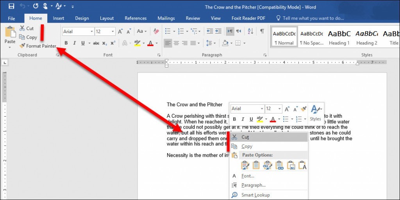Expand the Font group dialog launcher
The width and height of the screenshot is (400, 200).
tap(159, 55)
